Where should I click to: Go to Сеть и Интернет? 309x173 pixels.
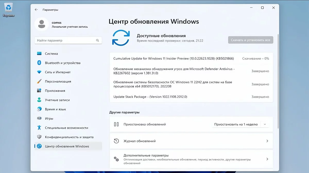(x=68, y=72)
